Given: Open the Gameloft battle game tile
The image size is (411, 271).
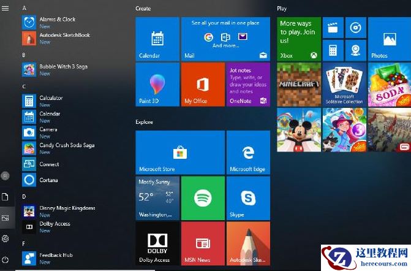Looking at the screenshot, I should (x=390, y=130).
